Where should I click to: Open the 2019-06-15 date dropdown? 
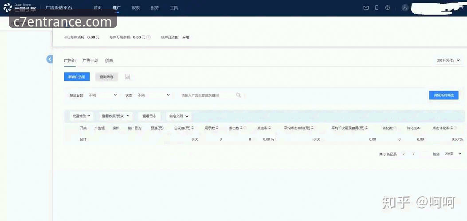point(448,60)
